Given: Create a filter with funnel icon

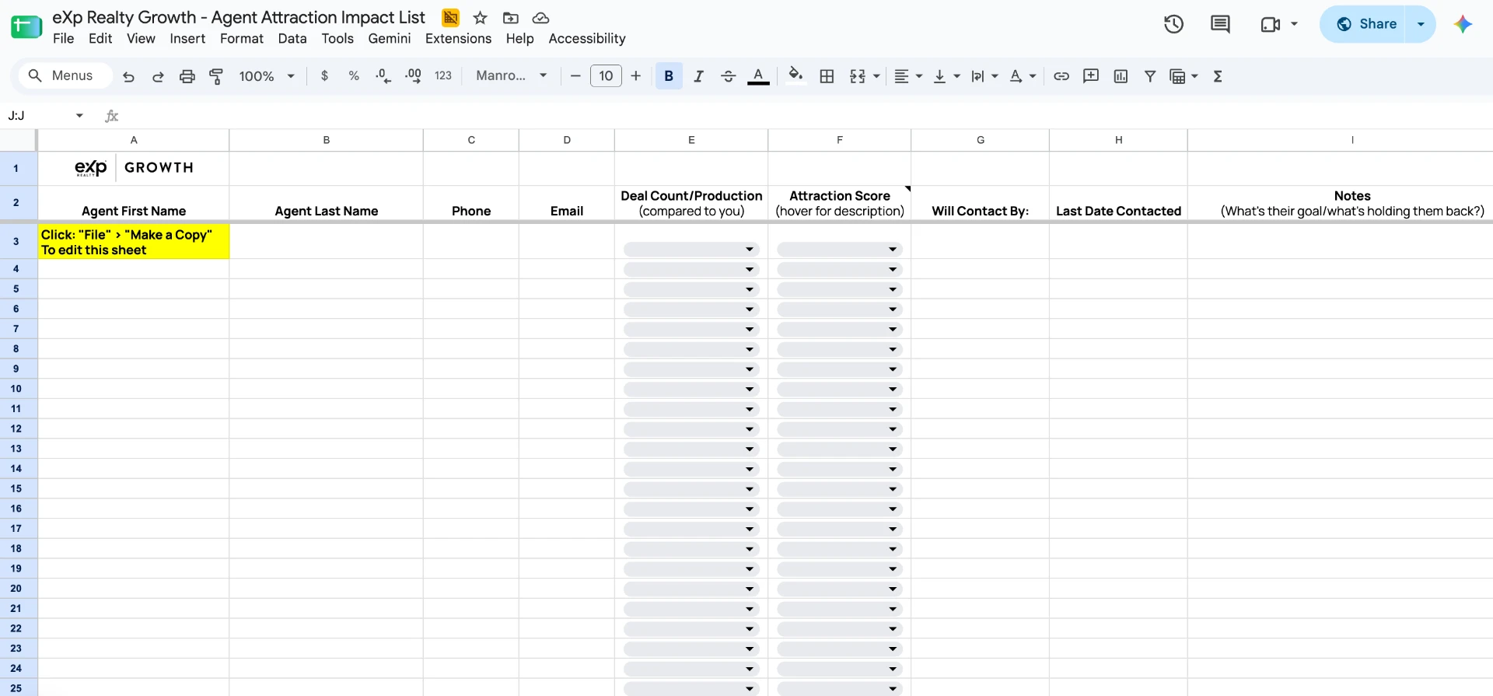Looking at the screenshot, I should point(1150,76).
